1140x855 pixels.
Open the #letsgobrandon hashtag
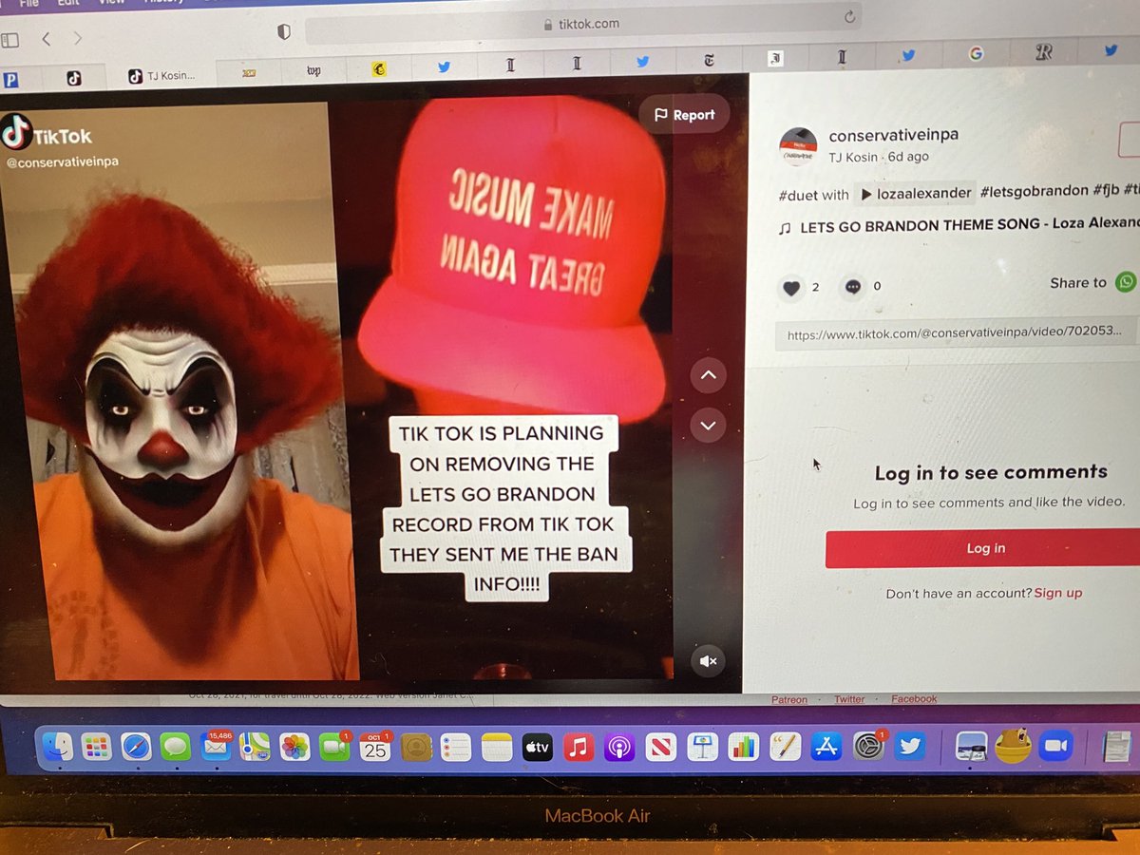1035,190
